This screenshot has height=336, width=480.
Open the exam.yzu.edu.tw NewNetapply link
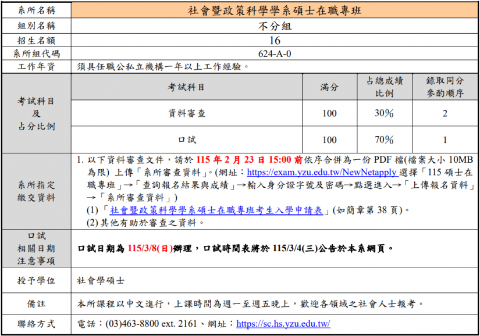pos(322,172)
